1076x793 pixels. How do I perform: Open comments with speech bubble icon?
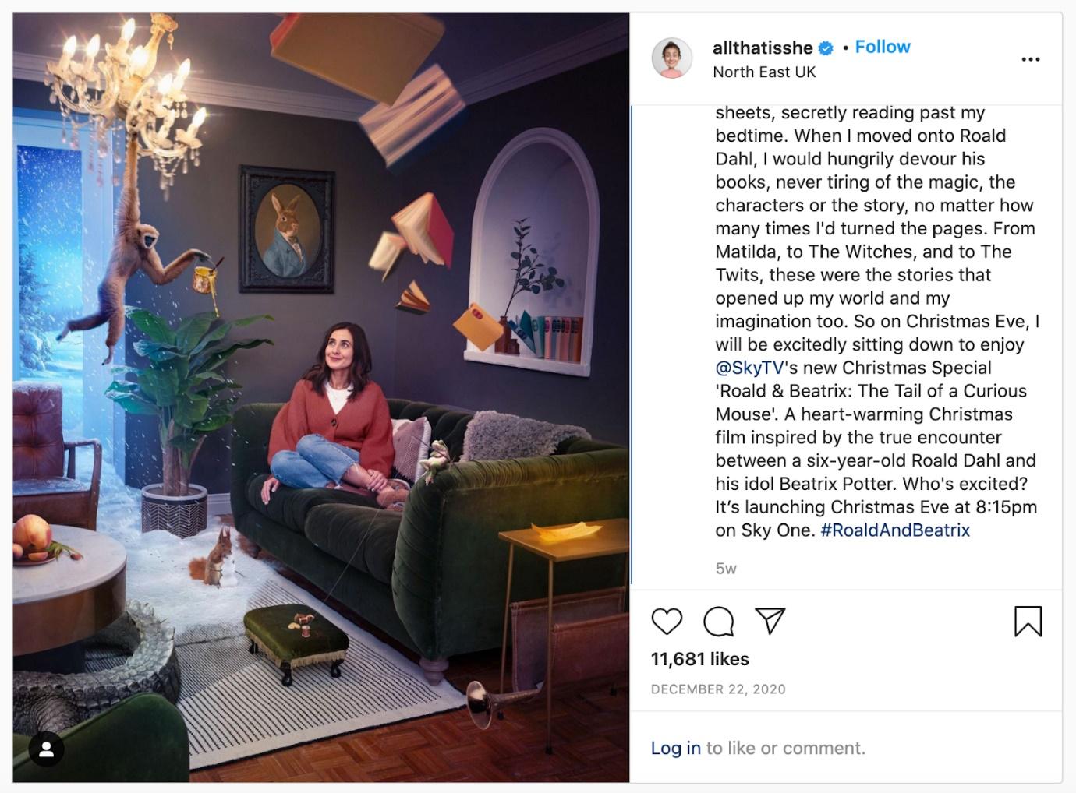click(718, 622)
